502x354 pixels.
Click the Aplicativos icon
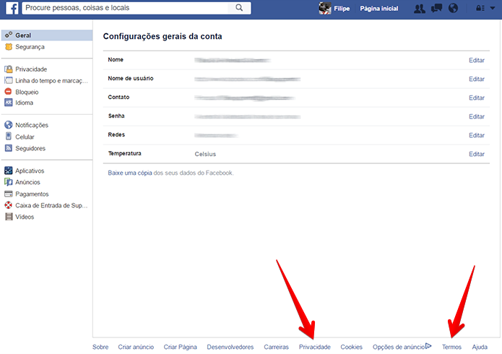click(x=9, y=170)
